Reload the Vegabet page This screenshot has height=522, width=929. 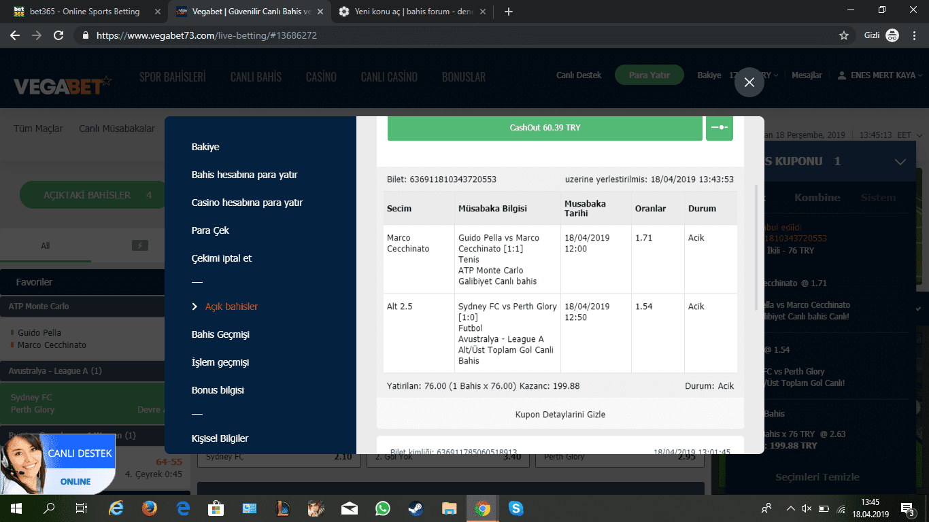(58, 35)
